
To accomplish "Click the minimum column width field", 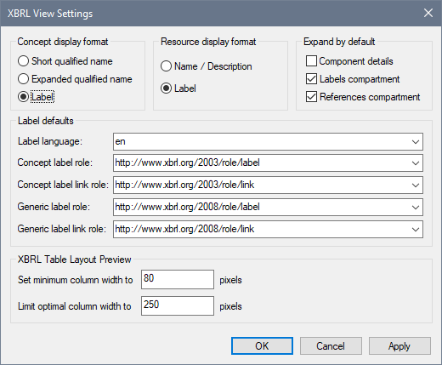I will point(178,279).
